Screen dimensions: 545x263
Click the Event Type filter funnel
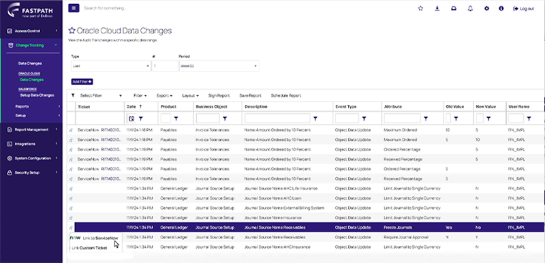coord(364,119)
